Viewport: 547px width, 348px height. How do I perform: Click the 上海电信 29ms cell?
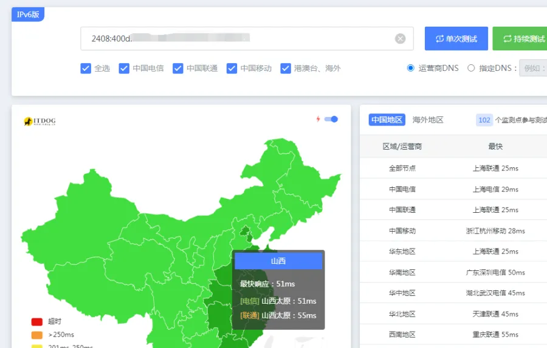(495, 189)
